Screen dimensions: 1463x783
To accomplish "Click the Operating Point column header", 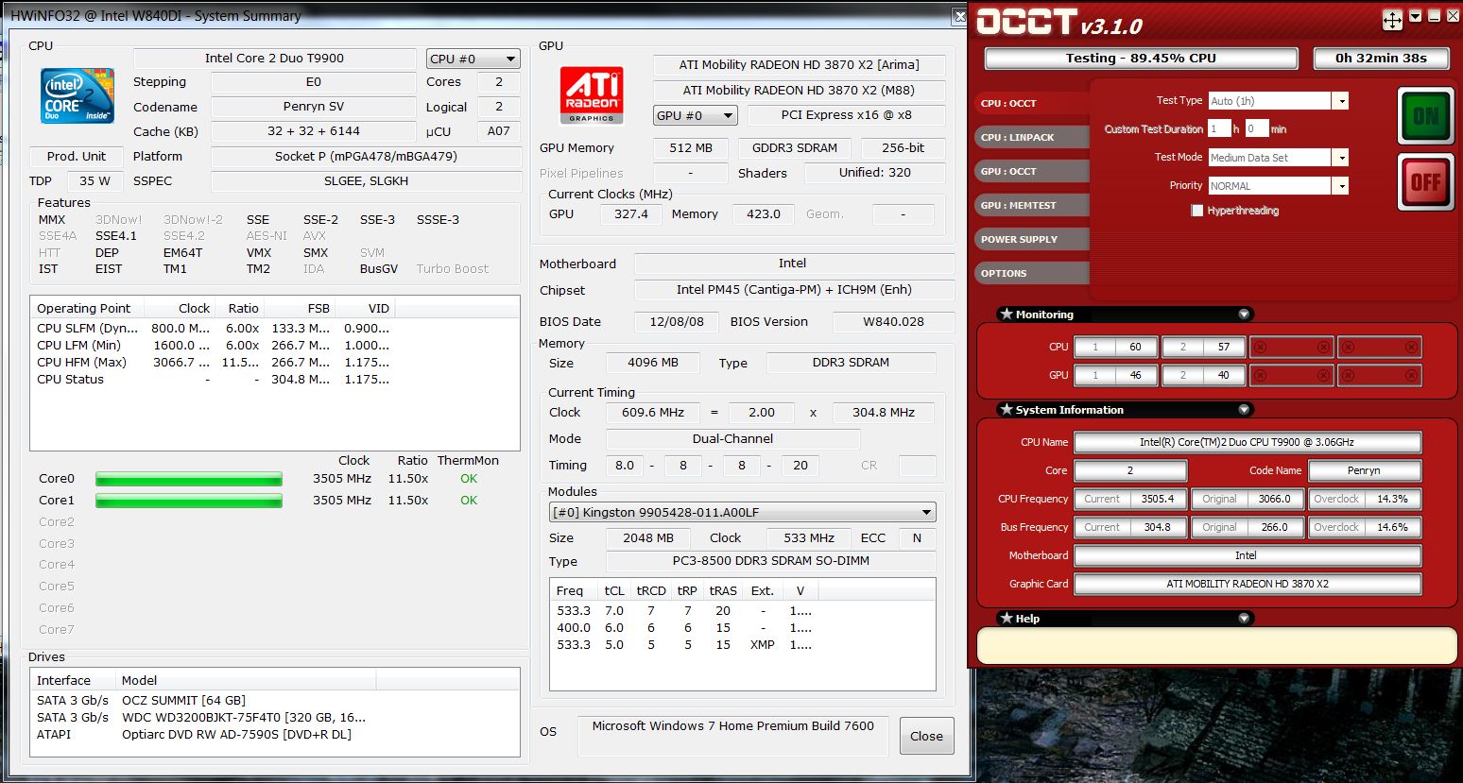I will pyautogui.click(x=89, y=308).
